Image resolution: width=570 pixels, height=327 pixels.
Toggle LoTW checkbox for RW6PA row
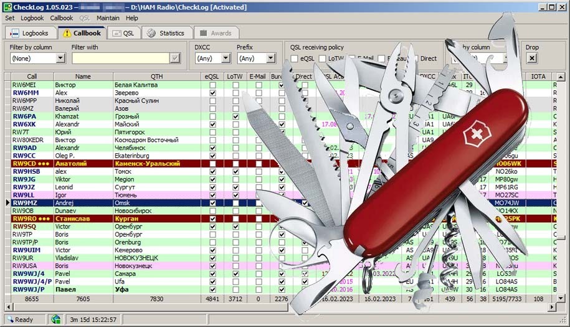(x=235, y=116)
